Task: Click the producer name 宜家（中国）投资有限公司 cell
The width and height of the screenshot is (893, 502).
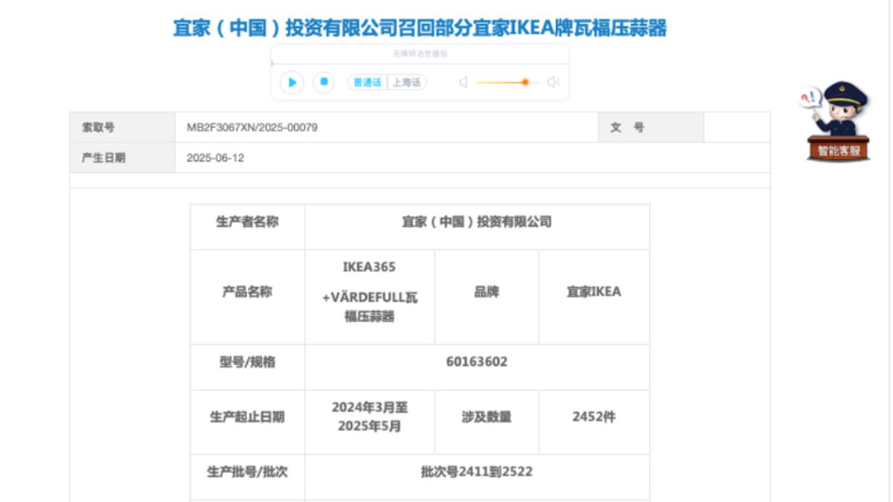Action: click(476, 222)
